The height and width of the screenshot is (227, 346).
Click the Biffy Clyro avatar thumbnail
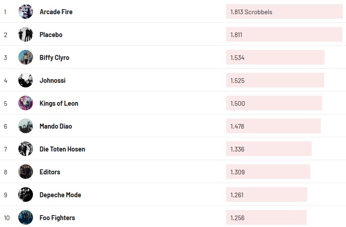26,57
